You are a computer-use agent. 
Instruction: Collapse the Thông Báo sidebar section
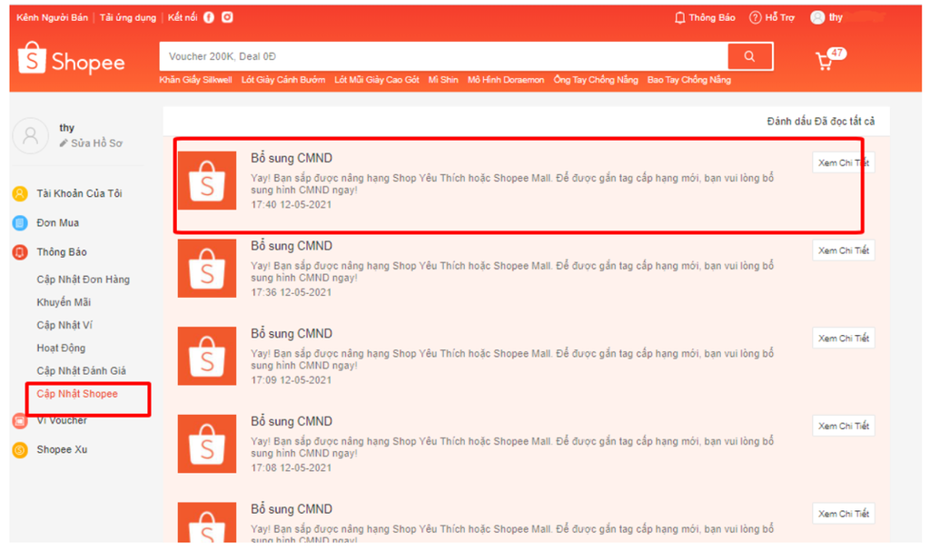tap(61, 252)
